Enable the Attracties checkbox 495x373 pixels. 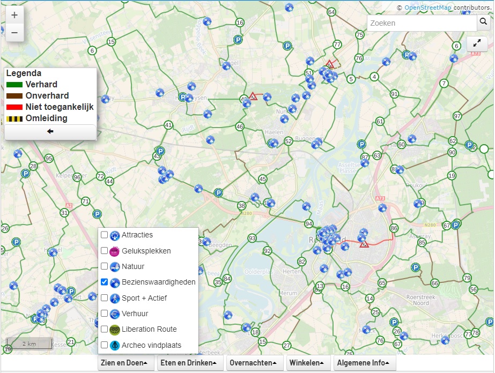(104, 235)
